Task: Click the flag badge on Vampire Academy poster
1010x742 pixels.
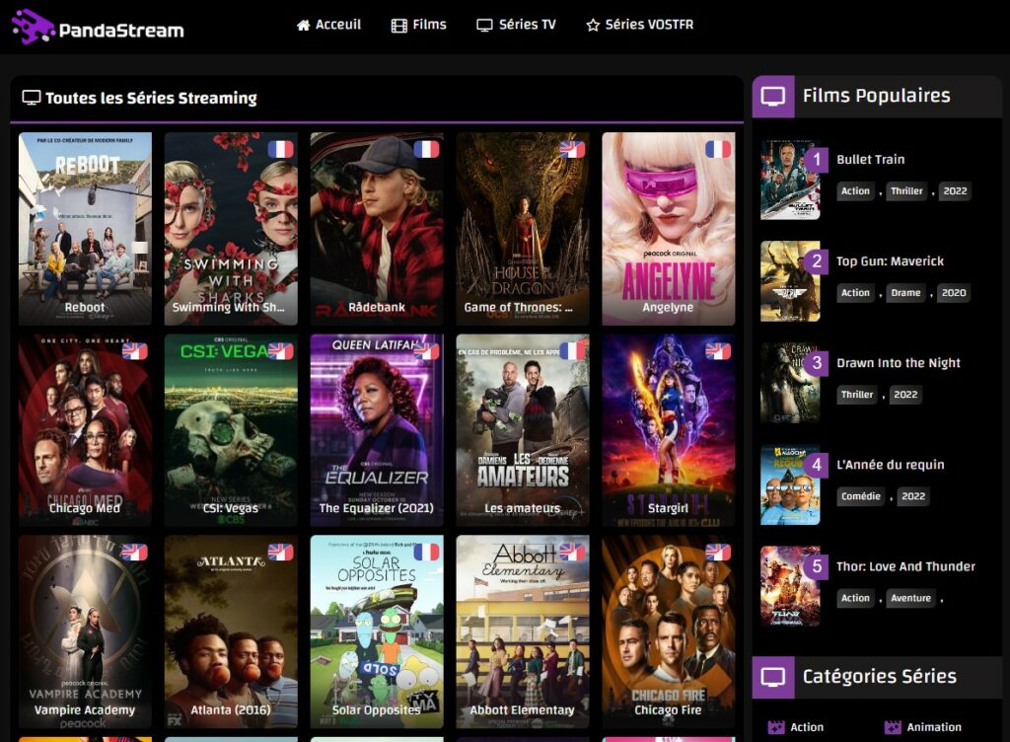Action: (x=134, y=552)
